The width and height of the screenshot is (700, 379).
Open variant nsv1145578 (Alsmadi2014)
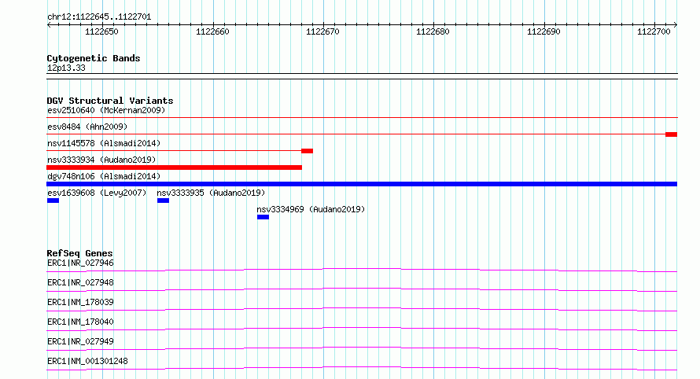tap(104, 143)
